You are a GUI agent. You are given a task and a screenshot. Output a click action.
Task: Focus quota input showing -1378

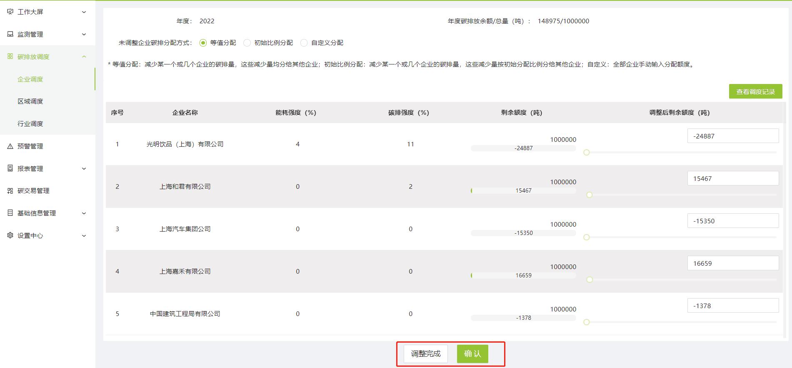[x=733, y=306]
